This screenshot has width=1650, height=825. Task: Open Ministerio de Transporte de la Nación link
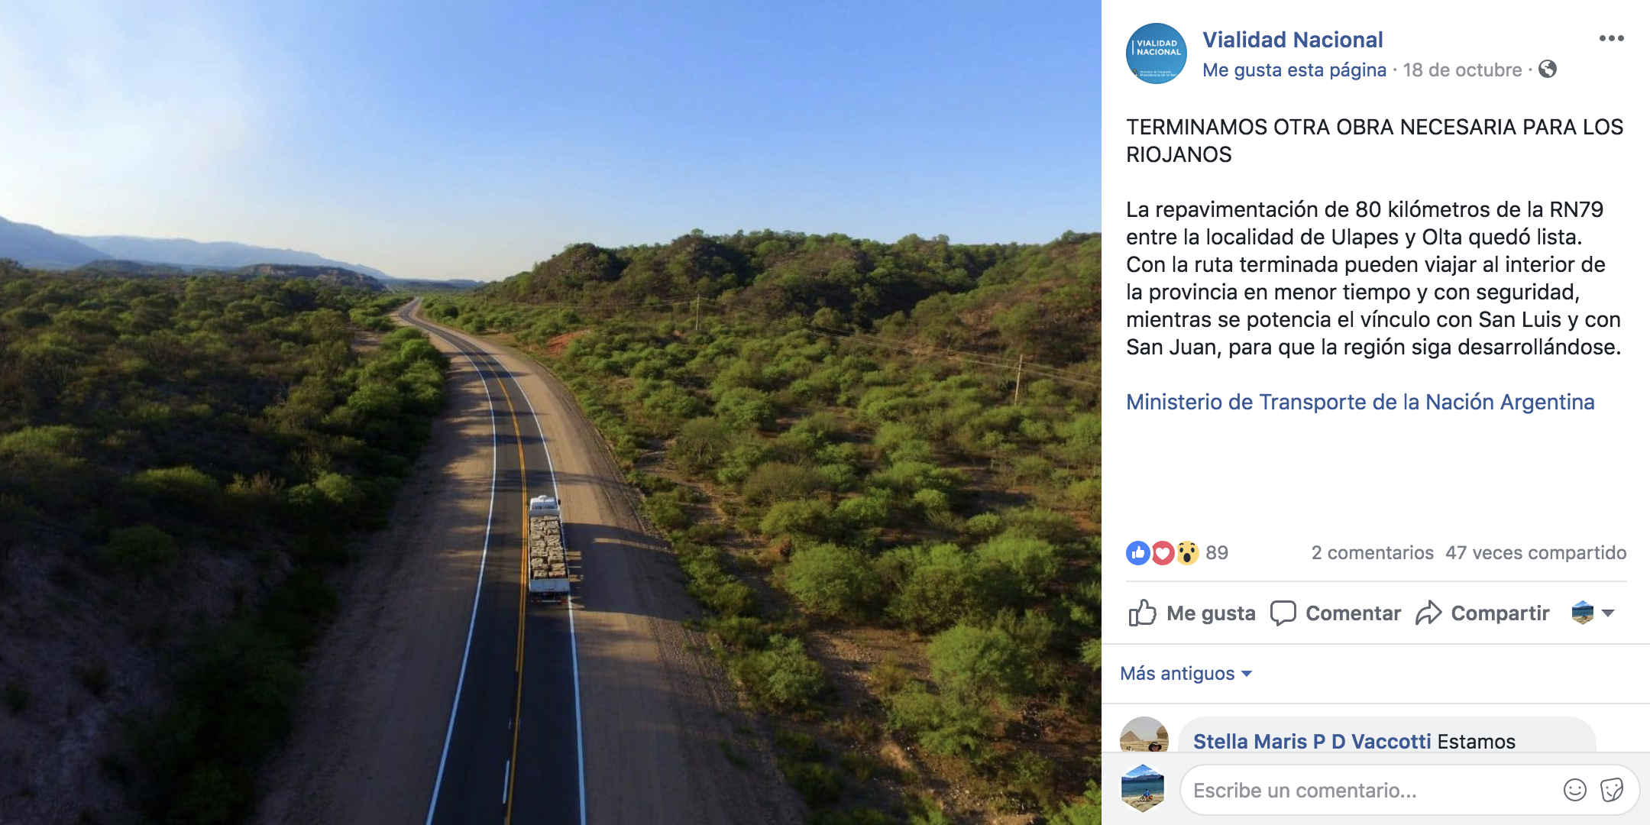coord(1360,402)
